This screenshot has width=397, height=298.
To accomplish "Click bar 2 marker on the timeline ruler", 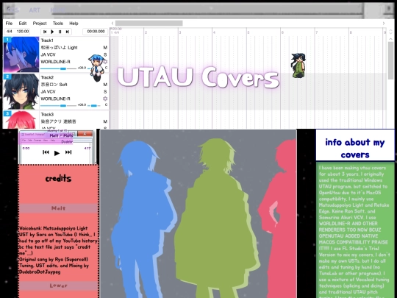I will [x=146, y=32].
